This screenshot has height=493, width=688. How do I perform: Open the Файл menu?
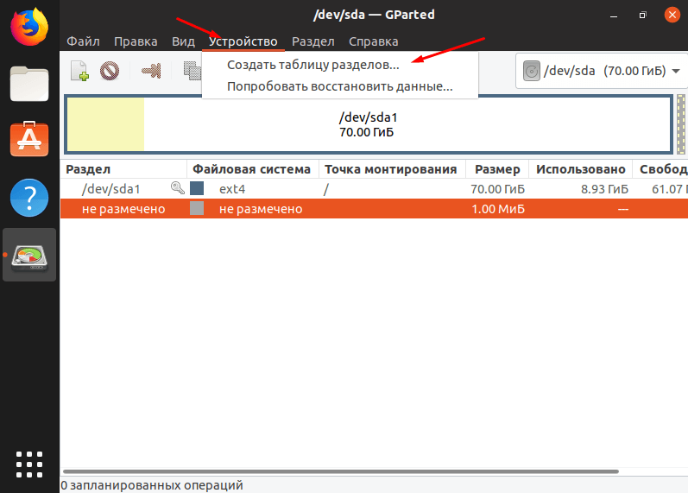click(x=83, y=41)
